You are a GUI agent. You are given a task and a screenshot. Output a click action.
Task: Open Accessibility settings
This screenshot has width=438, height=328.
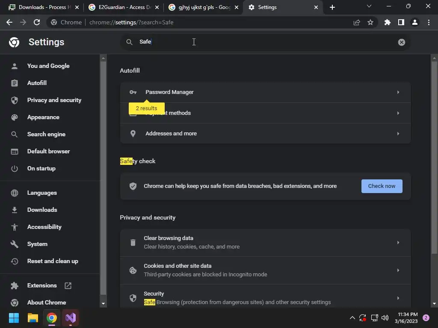pyautogui.click(x=44, y=227)
